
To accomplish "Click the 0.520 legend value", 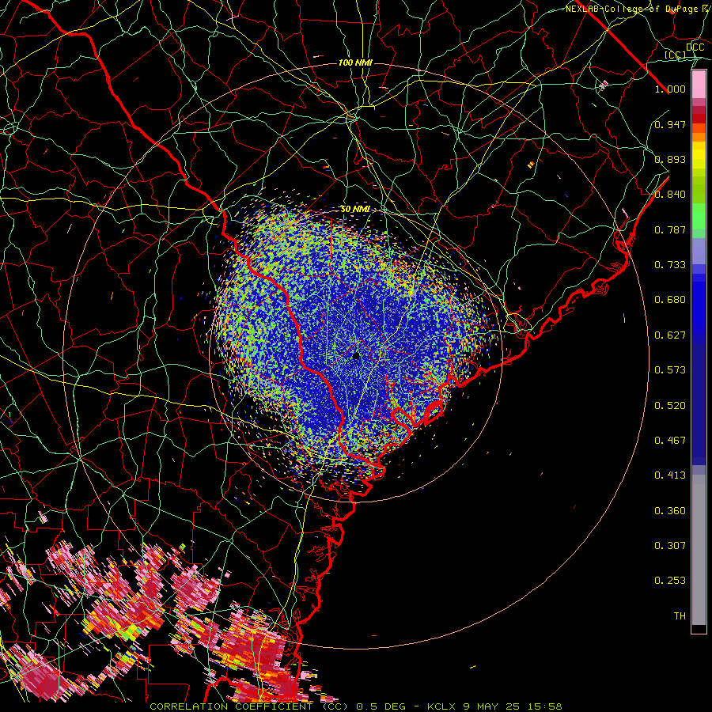I will tap(670, 406).
